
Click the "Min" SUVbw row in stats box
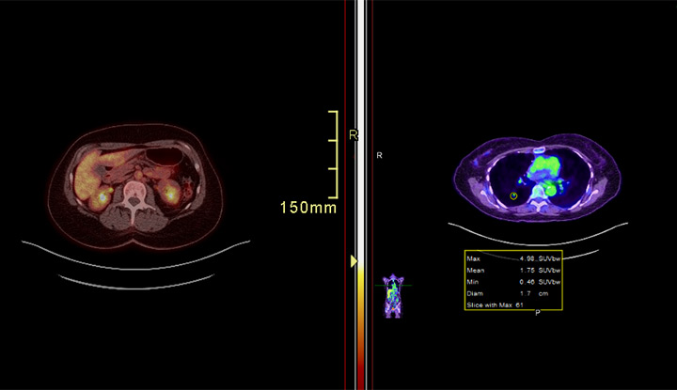pyautogui.click(x=513, y=282)
